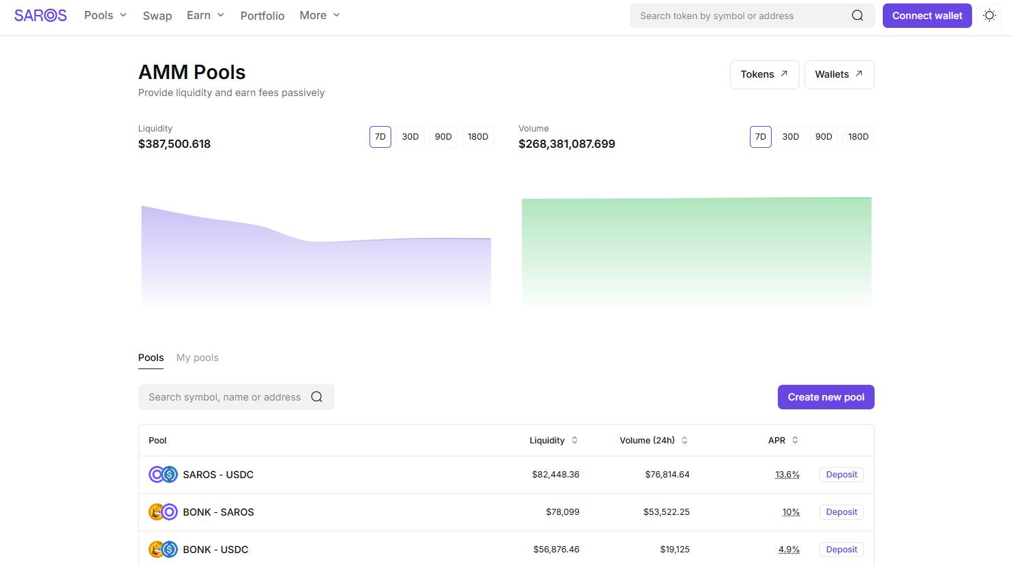
Task: Click the Create new pool button
Action: (x=826, y=397)
